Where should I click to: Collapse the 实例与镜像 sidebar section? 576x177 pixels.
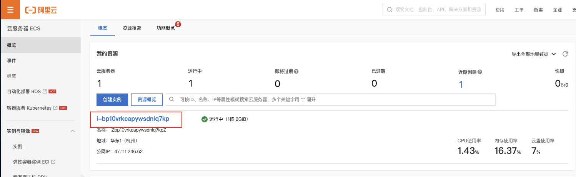click(72, 131)
